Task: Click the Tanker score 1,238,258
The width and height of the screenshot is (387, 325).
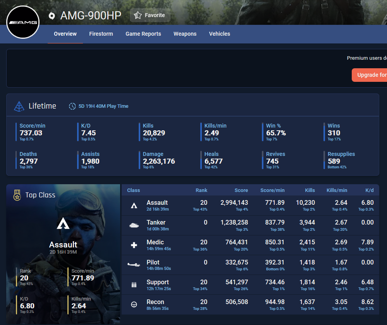Action: tap(234, 223)
